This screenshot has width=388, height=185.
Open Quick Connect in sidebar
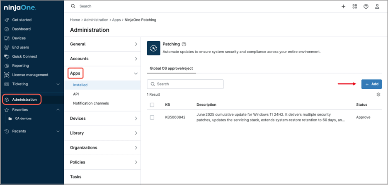(24, 57)
